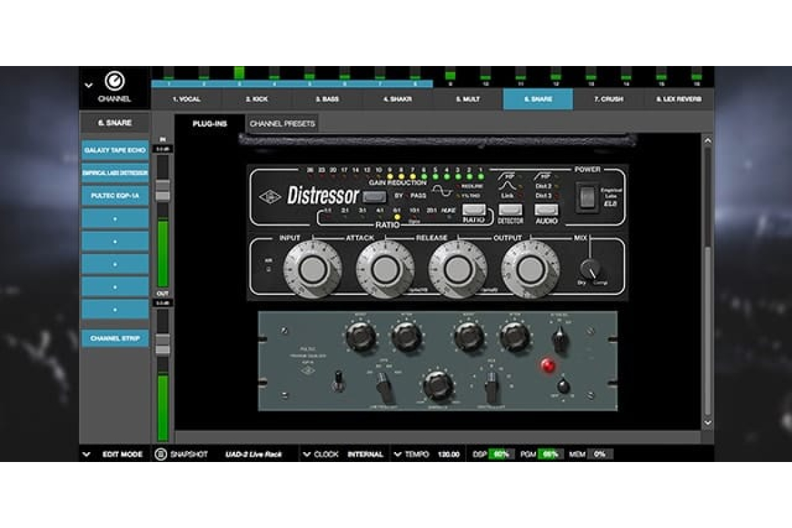Click the Distressor Mix dry/comp knob
The image size is (792, 528).
591,269
